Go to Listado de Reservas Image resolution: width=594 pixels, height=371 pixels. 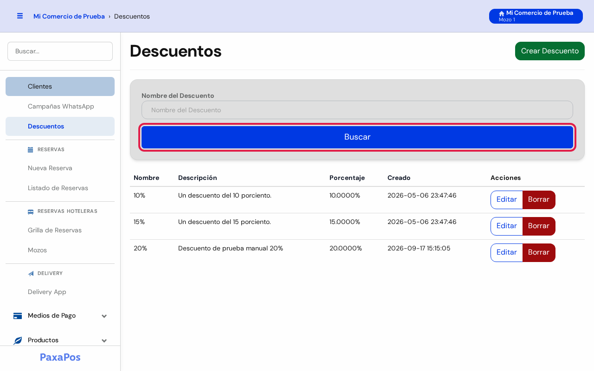(60, 188)
